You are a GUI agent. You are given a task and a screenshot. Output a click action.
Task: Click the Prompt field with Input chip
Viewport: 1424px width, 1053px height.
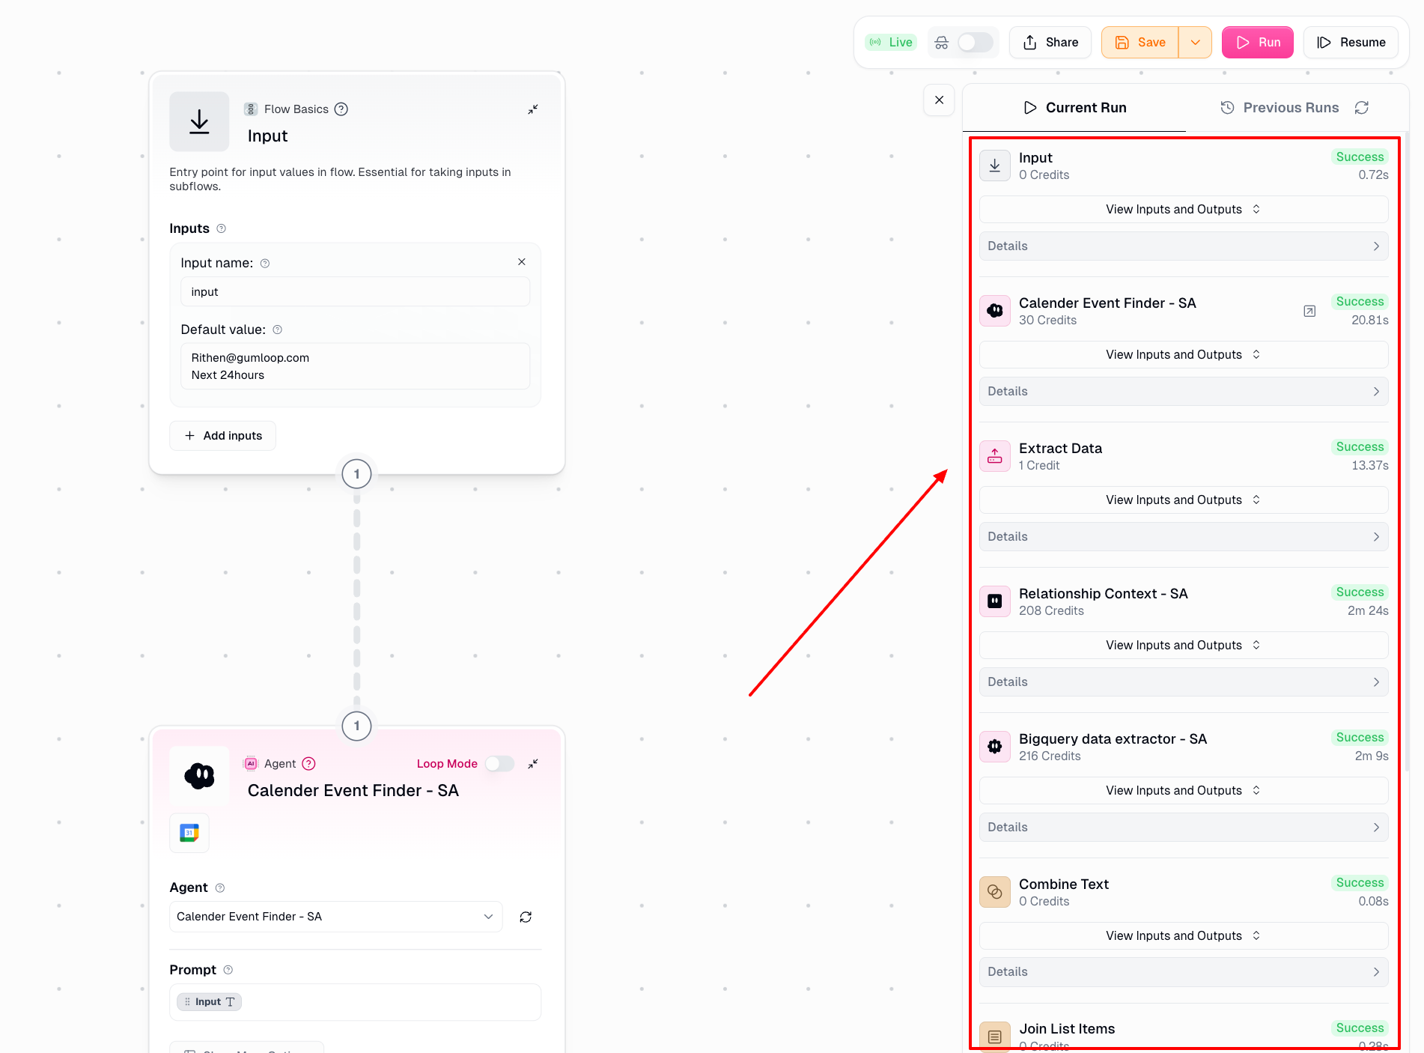(x=355, y=1002)
